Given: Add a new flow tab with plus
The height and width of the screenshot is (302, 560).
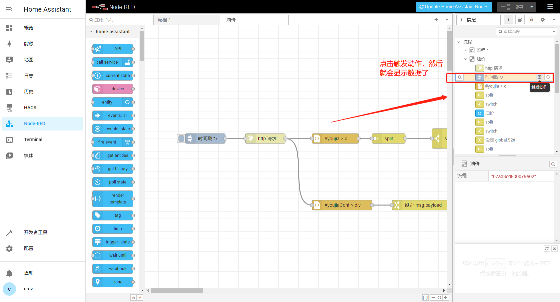Looking at the screenshot, I should click(x=436, y=20).
